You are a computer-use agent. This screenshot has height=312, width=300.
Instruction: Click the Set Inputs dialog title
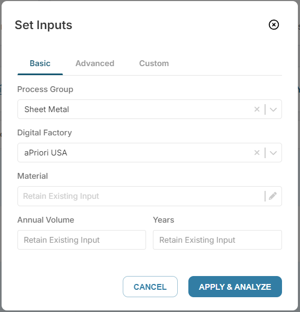[x=43, y=25]
